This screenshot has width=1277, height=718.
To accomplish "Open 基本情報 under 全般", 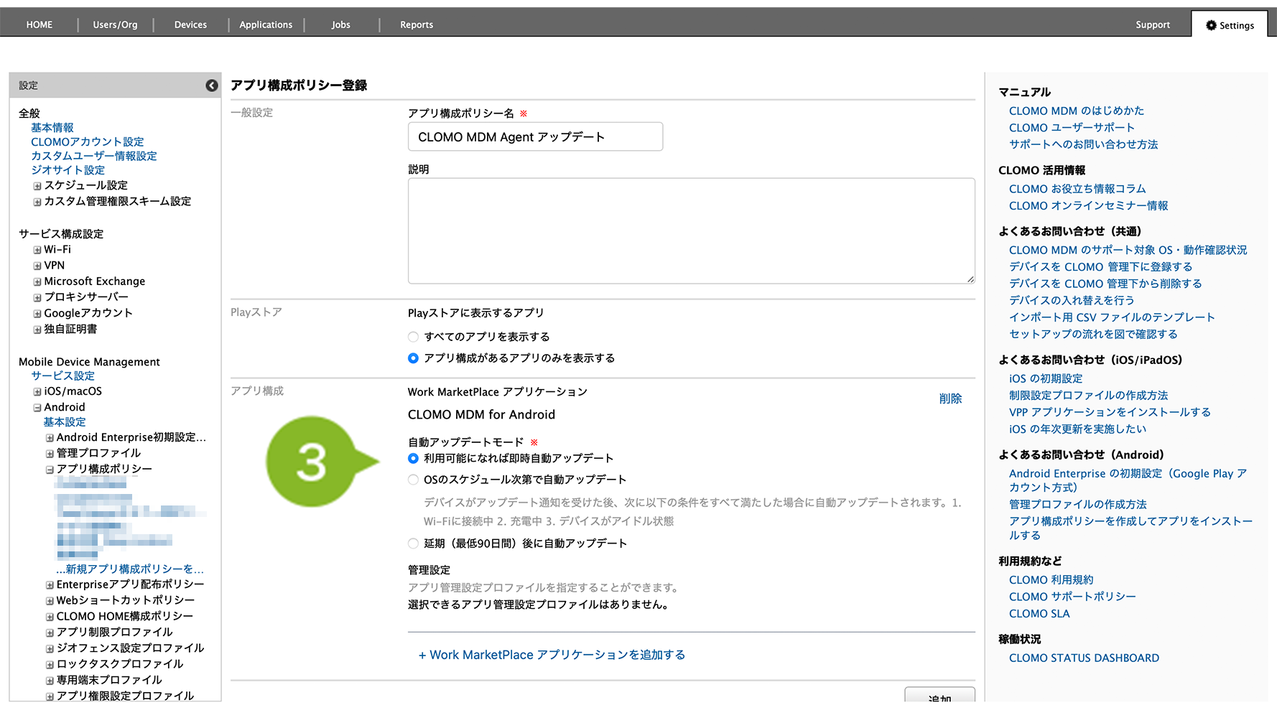I will [x=52, y=127].
